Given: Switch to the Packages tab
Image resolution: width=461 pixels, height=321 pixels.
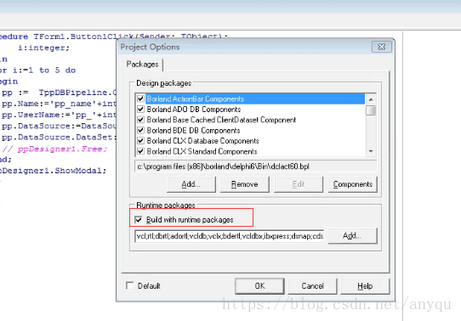Looking at the screenshot, I should (143, 64).
